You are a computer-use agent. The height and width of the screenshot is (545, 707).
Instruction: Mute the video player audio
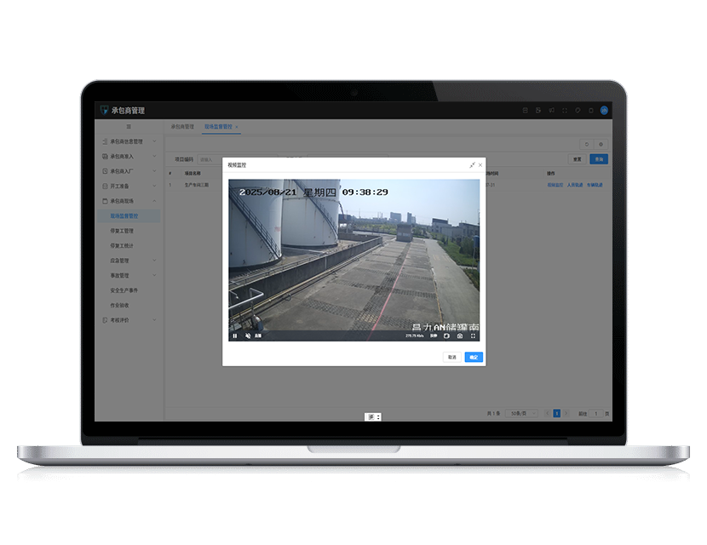tap(248, 336)
